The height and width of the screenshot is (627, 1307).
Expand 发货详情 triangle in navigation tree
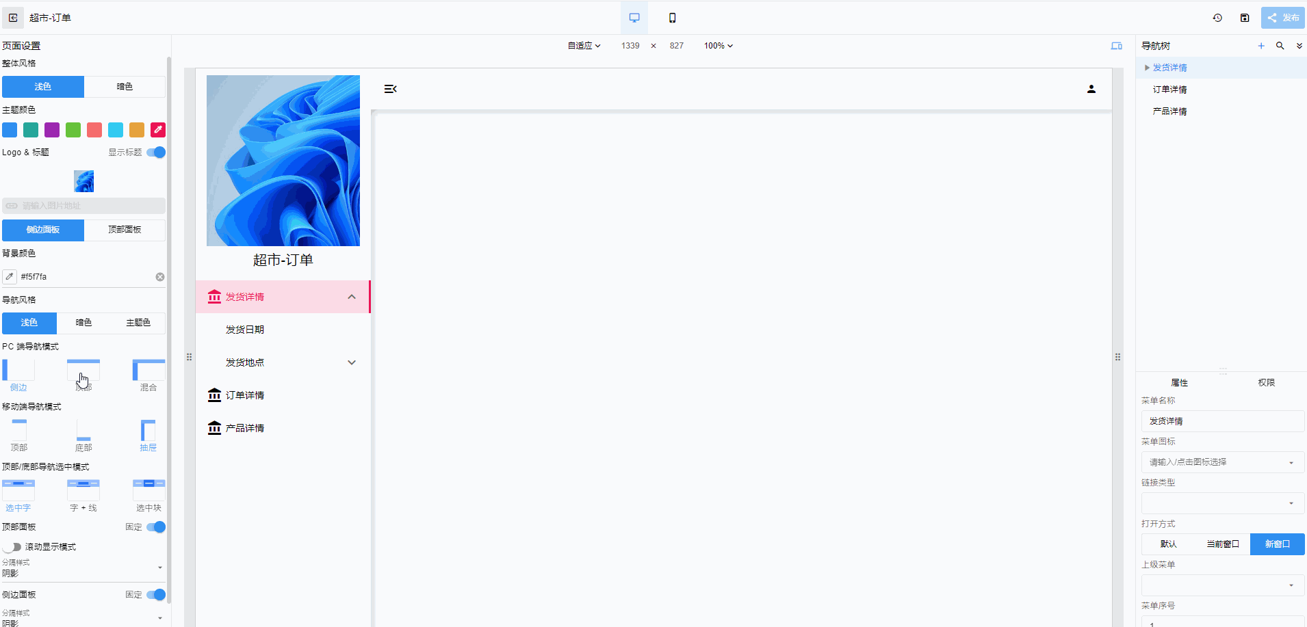coord(1147,68)
